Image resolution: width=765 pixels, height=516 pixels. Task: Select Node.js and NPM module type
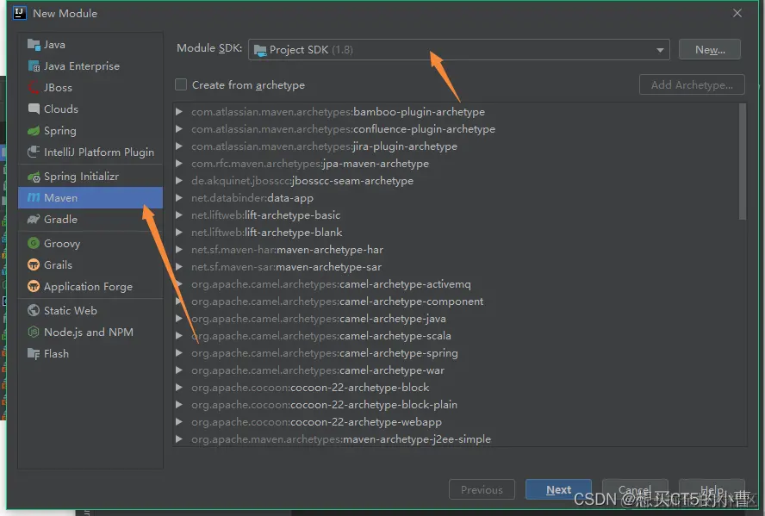pyautogui.click(x=90, y=333)
